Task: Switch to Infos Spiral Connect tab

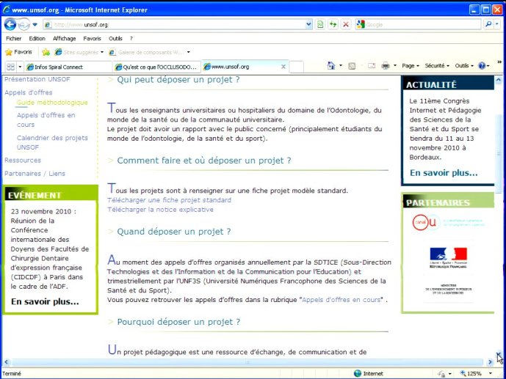Action: [x=68, y=67]
